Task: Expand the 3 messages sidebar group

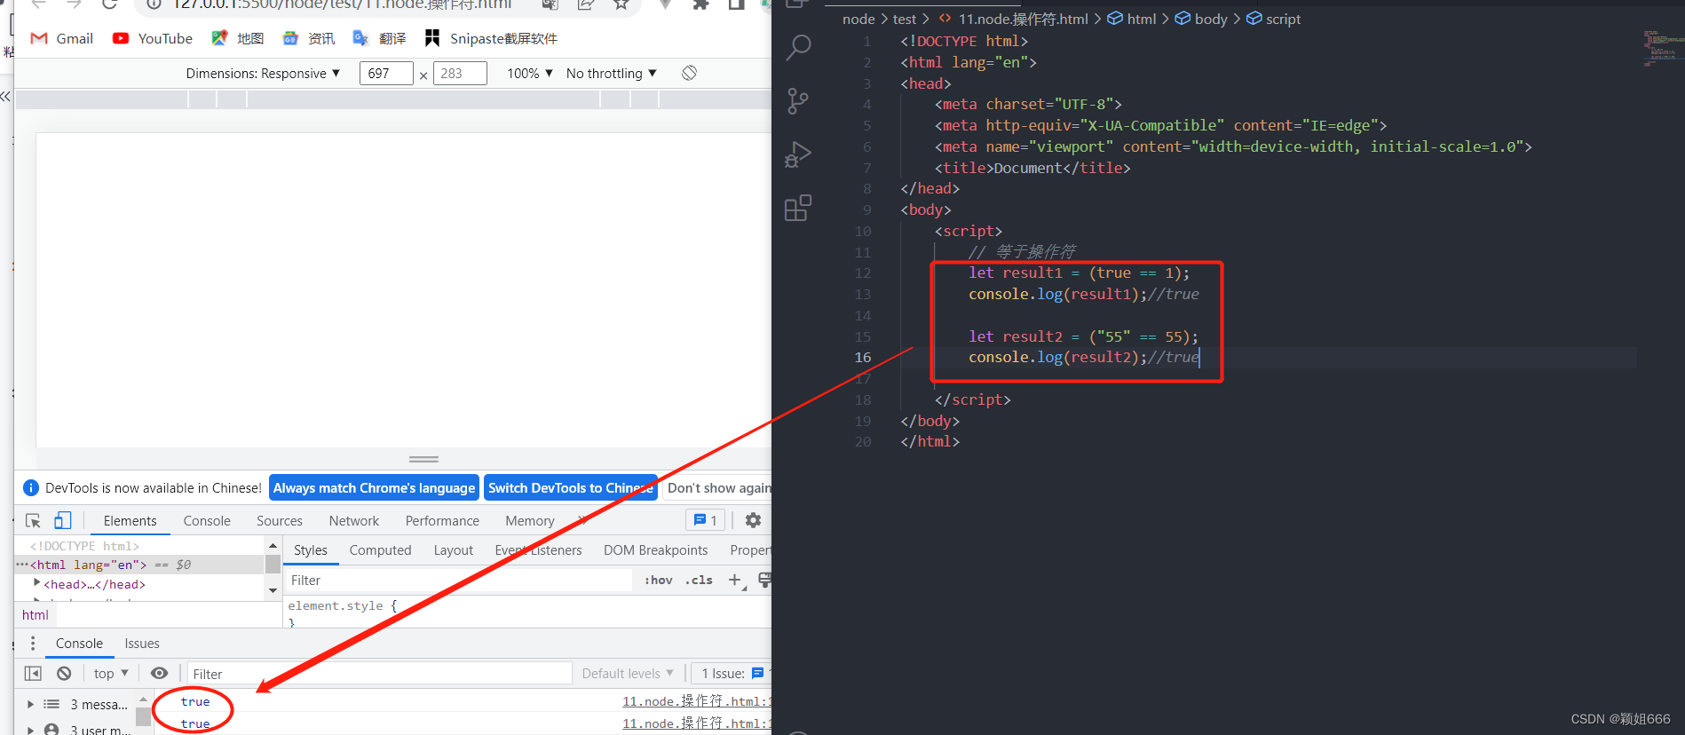Action: tap(30, 704)
